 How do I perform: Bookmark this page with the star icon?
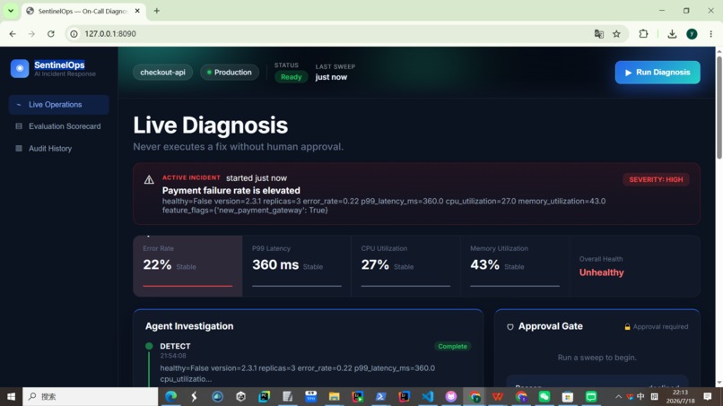pos(616,34)
